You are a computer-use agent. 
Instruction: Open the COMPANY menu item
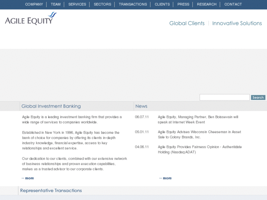click(x=34, y=4)
